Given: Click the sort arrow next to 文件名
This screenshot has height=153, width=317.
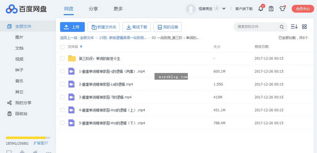Looking at the screenshot, I should click(81, 47).
